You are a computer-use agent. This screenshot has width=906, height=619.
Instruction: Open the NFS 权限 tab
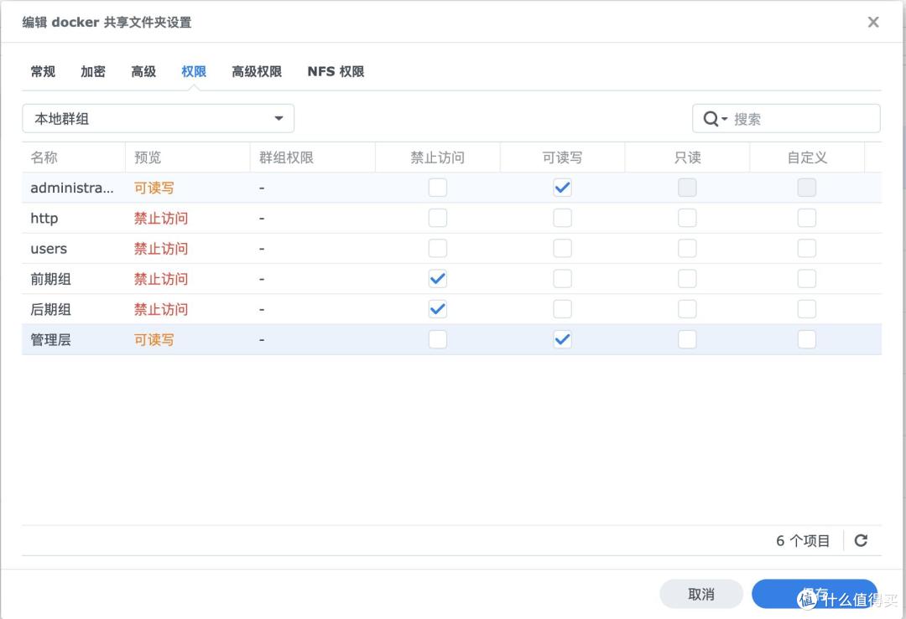pos(336,71)
